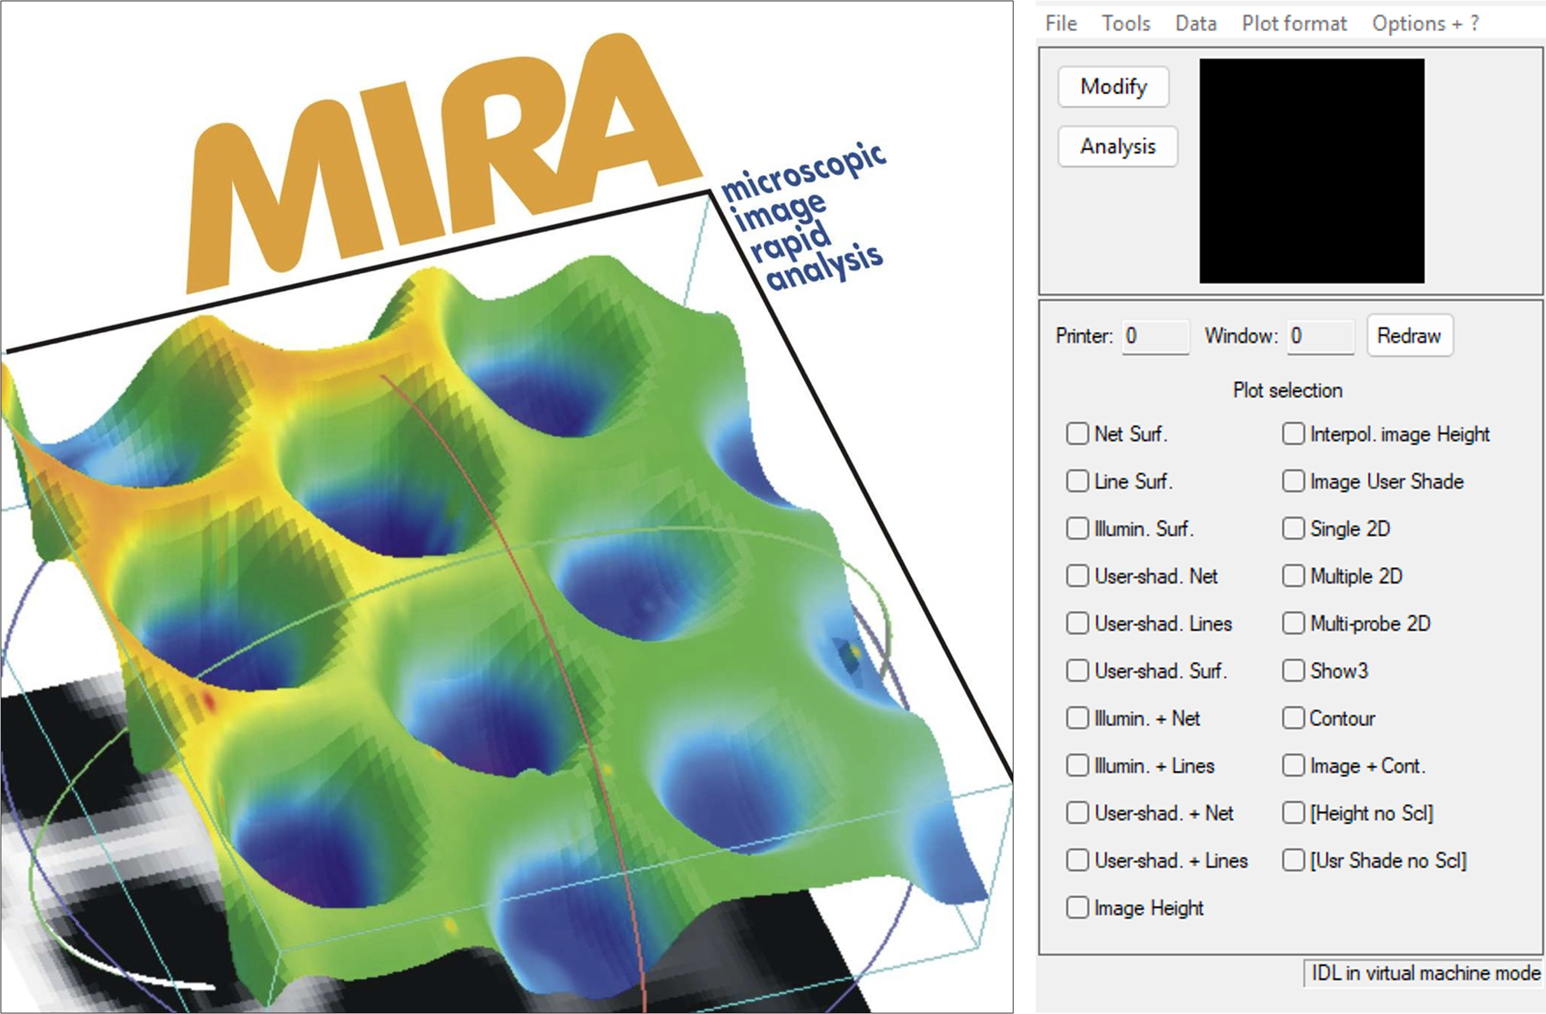Check the [Usr Shade no Scl] option
The width and height of the screenshot is (1546, 1014).
1293,861
